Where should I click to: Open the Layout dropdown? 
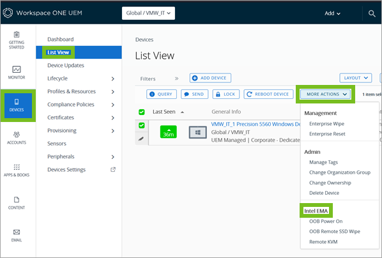356,78
